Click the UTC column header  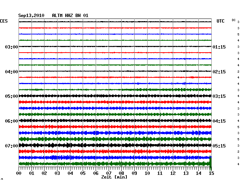coord(220,21)
